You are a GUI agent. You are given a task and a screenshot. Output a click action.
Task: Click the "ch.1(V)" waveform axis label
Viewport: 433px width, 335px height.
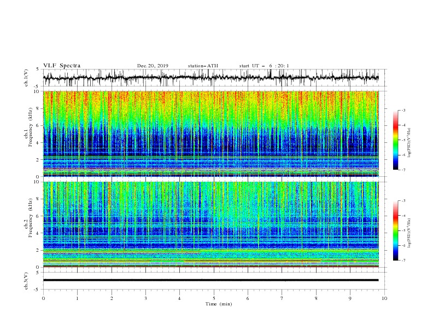pos(26,78)
